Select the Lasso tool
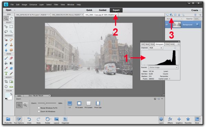This screenshot has height=127, width=206. (x=6, y=32)
